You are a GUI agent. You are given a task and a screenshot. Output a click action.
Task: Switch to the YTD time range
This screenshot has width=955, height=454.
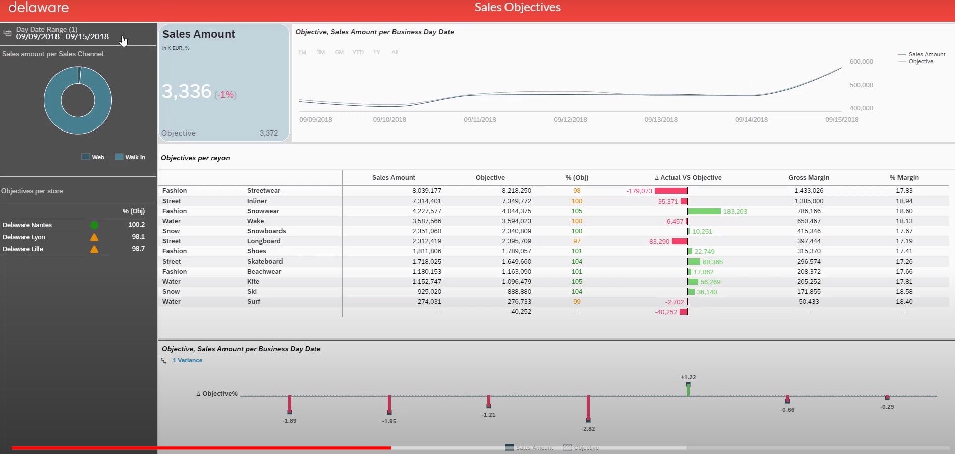(x=358, y=52)
